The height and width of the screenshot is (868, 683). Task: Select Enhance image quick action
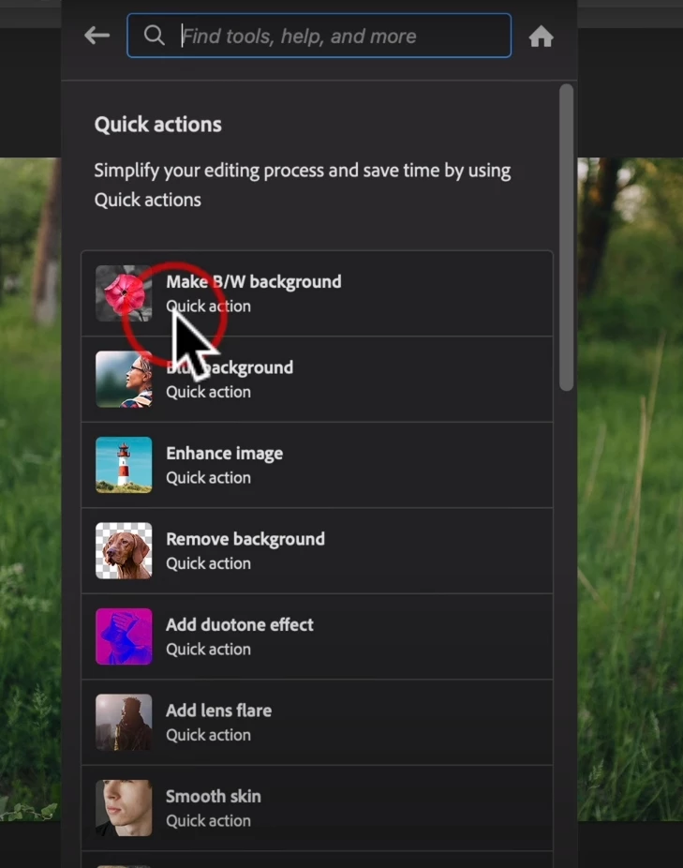318,465
